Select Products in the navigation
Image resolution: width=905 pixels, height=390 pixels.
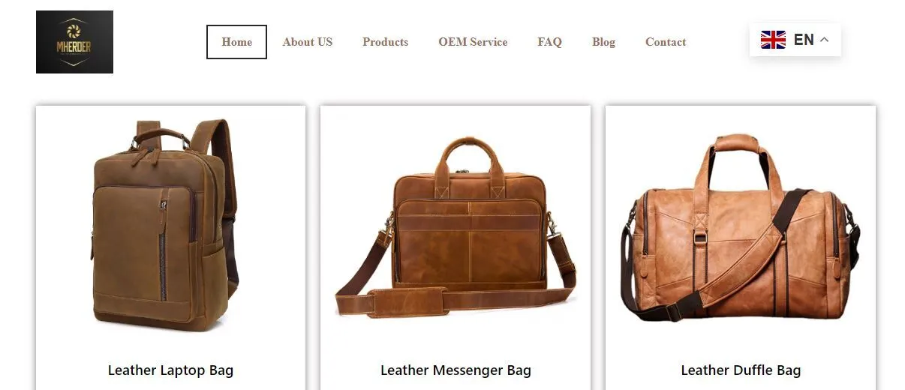click(x=385, y=42)
